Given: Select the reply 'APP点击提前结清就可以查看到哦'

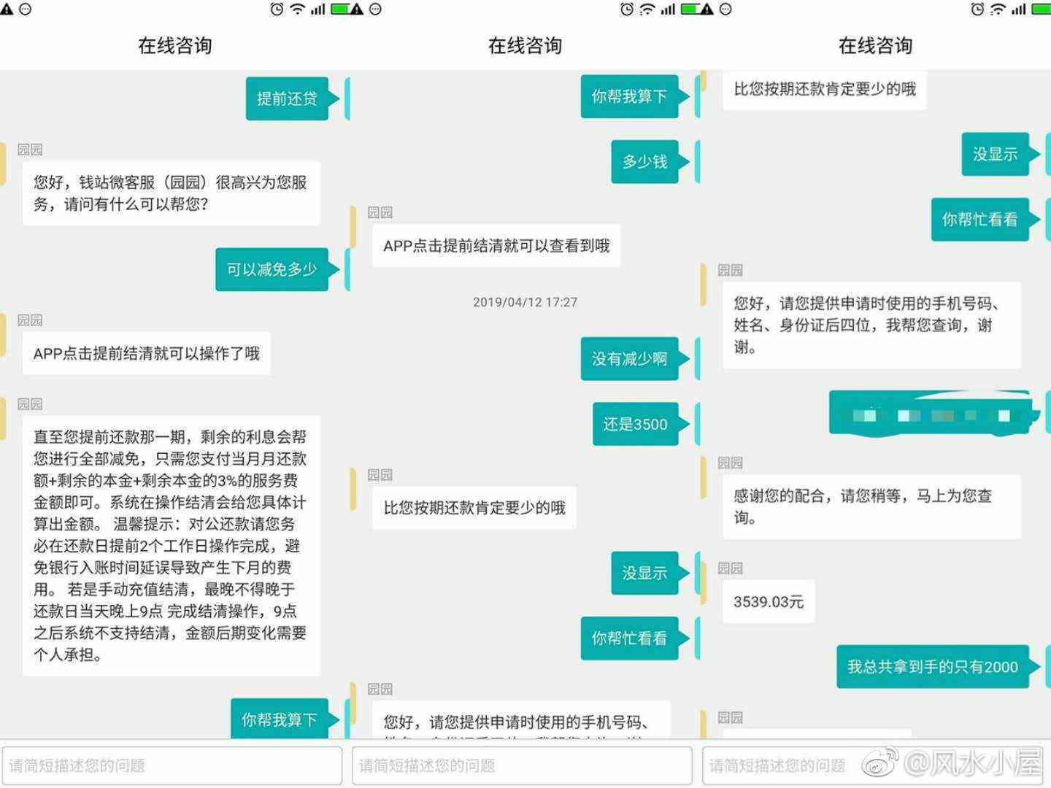Looking at the screenshot, I should click(496, 246).
